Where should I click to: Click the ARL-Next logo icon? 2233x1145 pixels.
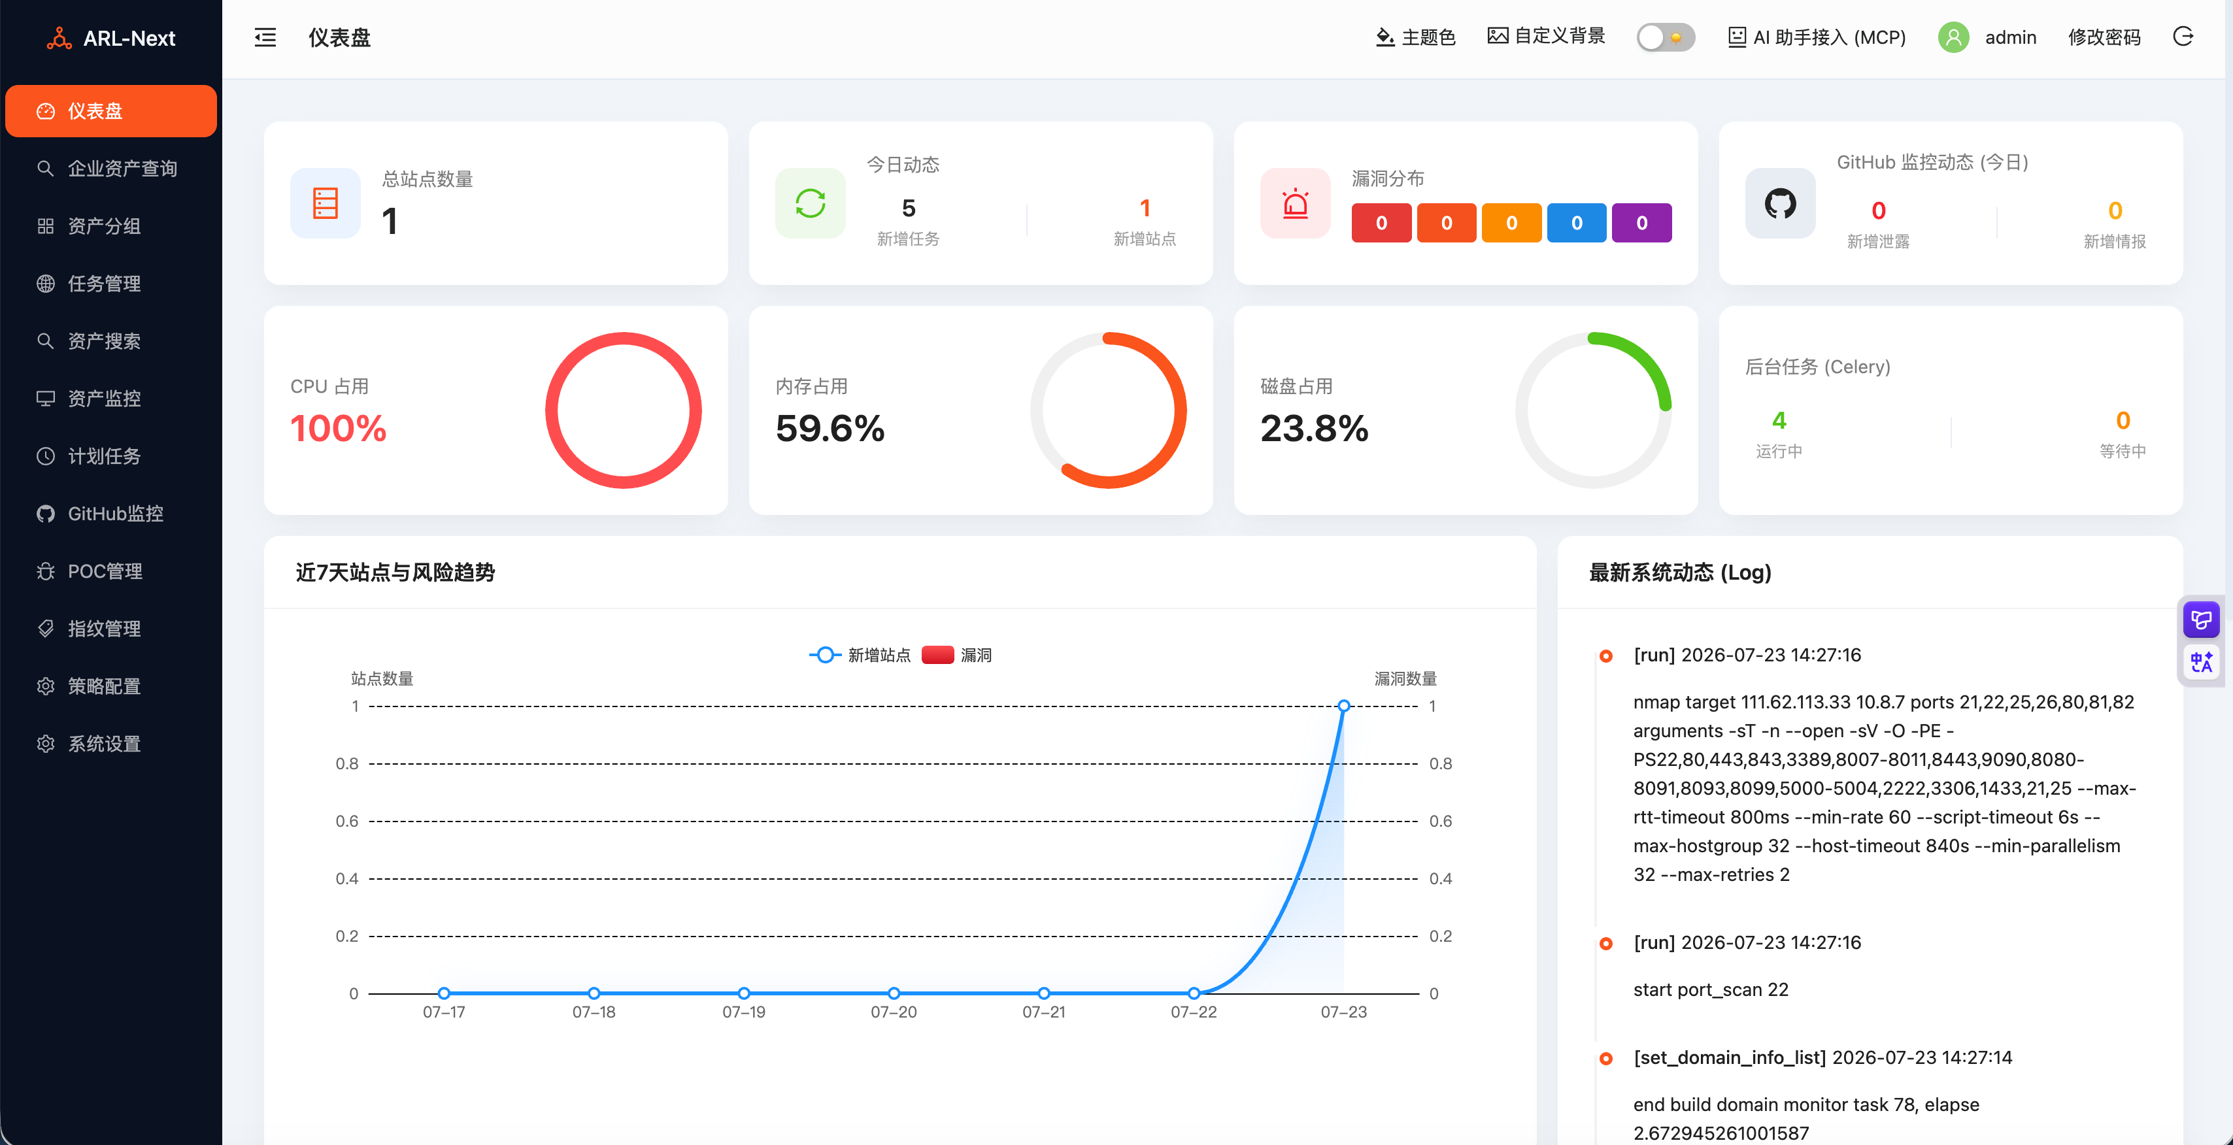[59, 38]
